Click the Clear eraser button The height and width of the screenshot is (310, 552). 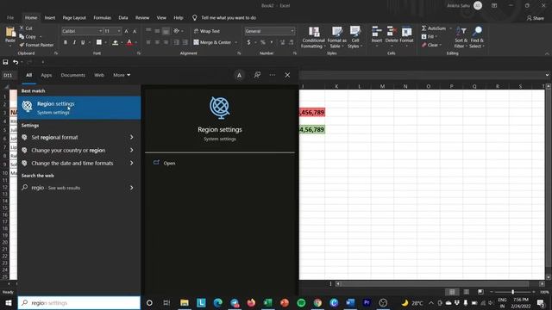pyautogui.click(x=430, y=45)
